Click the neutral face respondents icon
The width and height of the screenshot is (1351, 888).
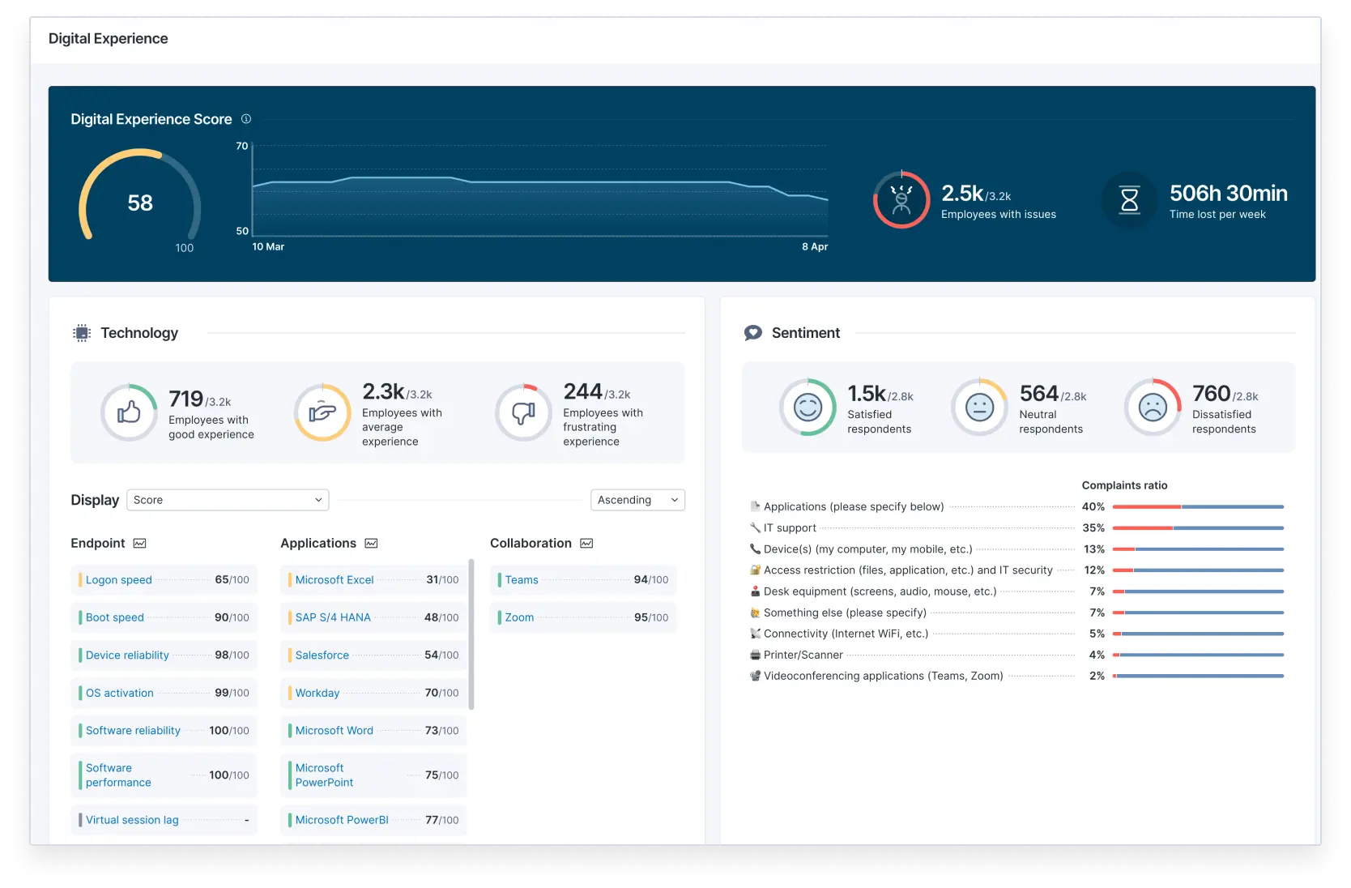[979, 407]
